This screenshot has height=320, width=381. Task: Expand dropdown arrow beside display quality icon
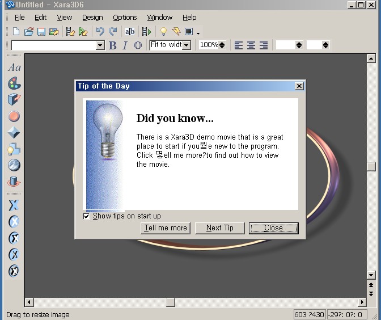coord(198,33)
